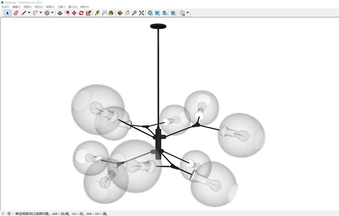Open the 文件(F) menu
Screen dimensions: 339x216
5,7
